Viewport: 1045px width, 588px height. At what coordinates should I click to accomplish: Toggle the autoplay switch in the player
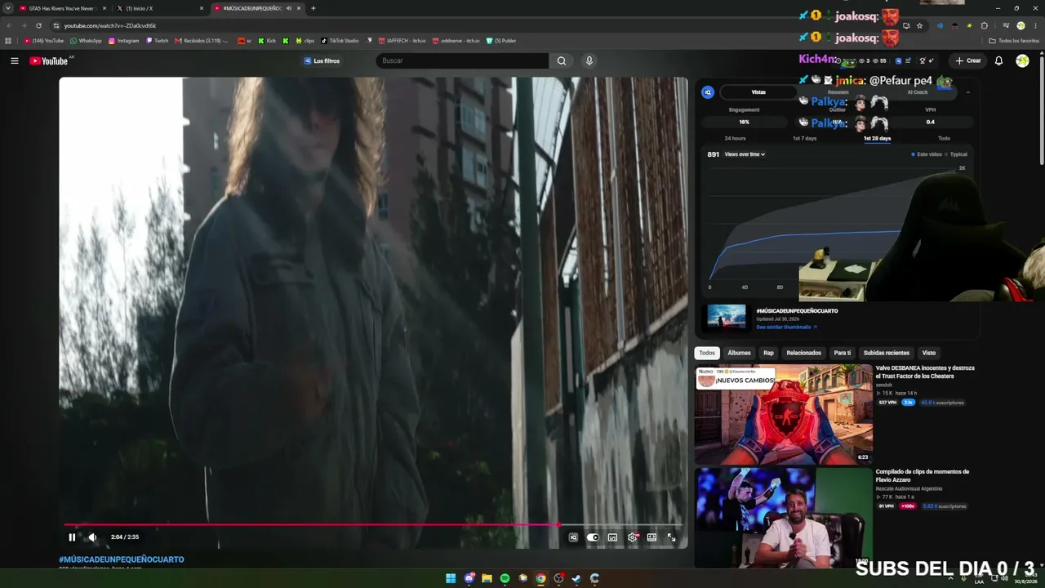pyautogui.click(x=593, y=537)
